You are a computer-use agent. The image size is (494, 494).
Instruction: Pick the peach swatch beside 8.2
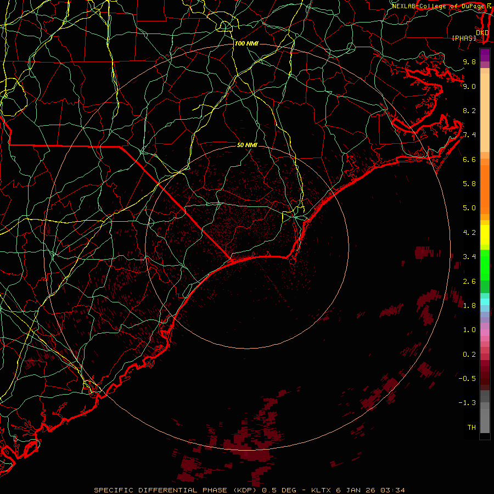[x=485, y=113]
